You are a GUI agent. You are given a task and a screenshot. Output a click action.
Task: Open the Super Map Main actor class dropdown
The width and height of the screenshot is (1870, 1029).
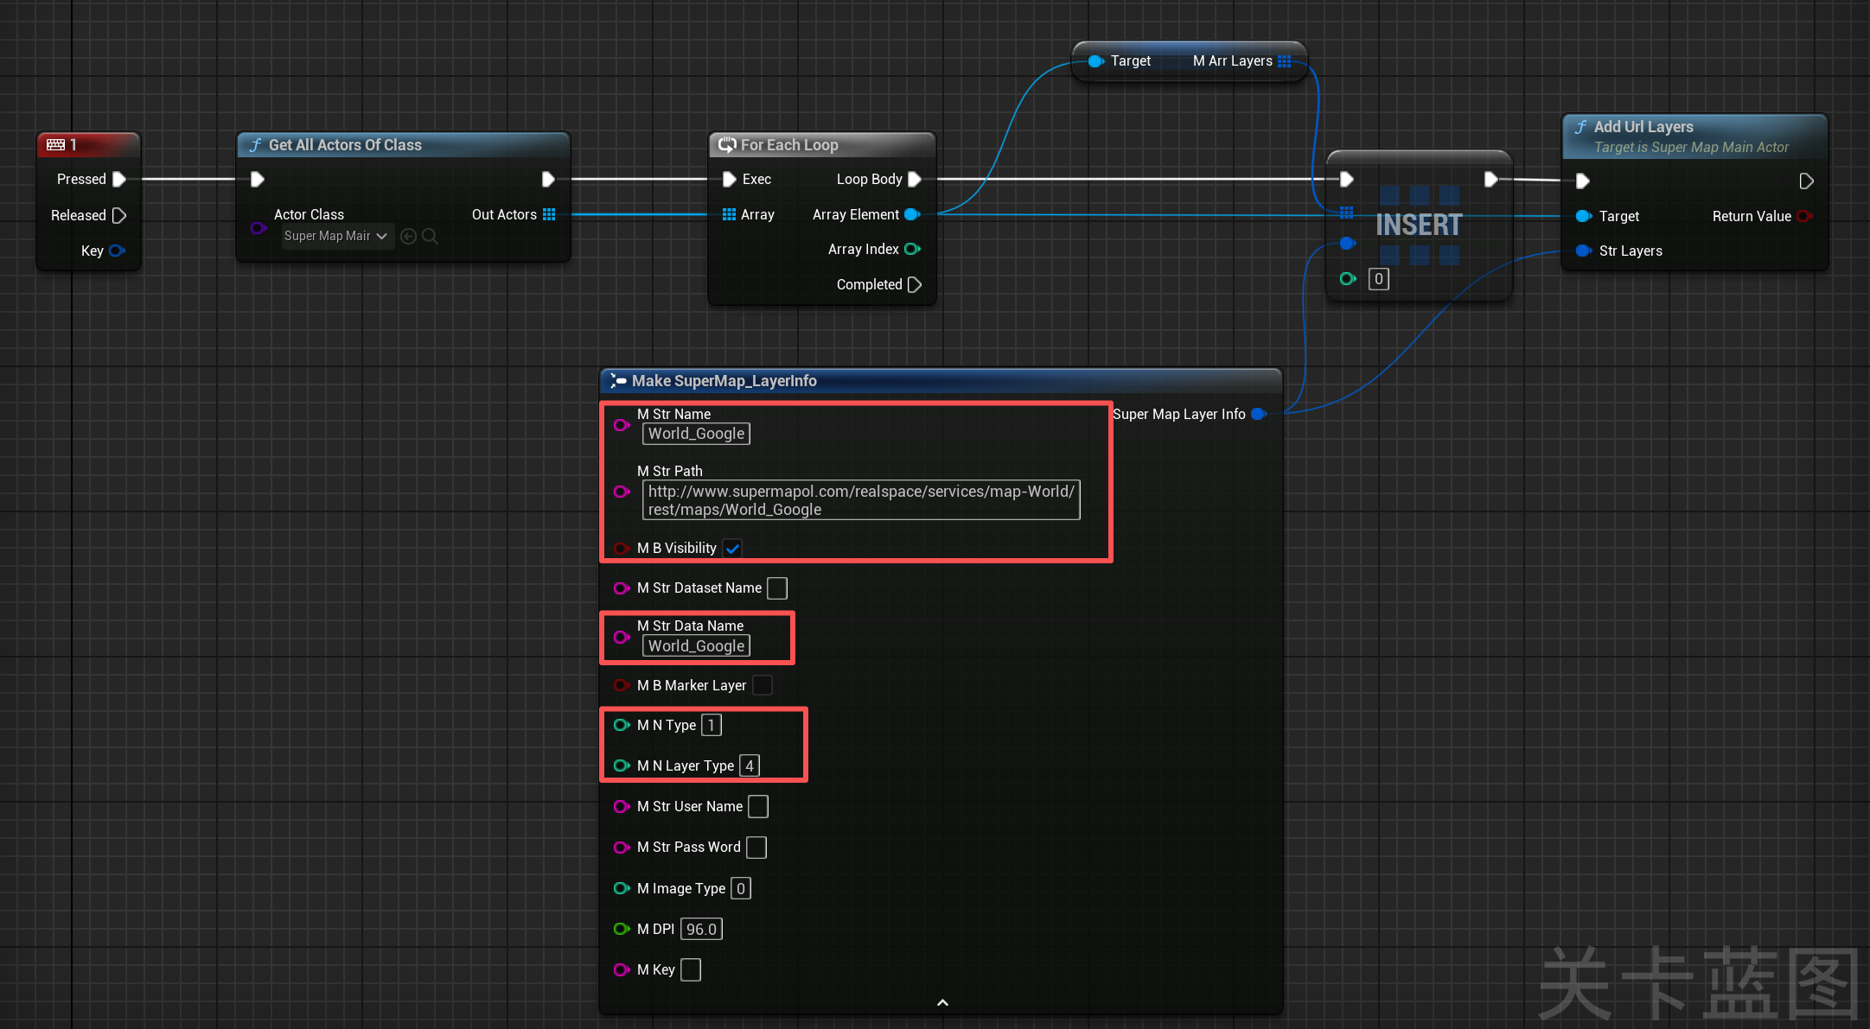pos(337,236)
